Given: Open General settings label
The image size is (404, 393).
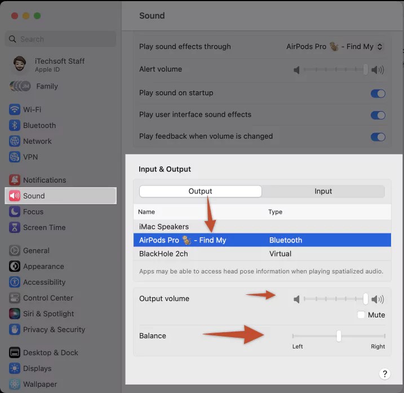Looking at the screenshot, I should tap(36, 250).
